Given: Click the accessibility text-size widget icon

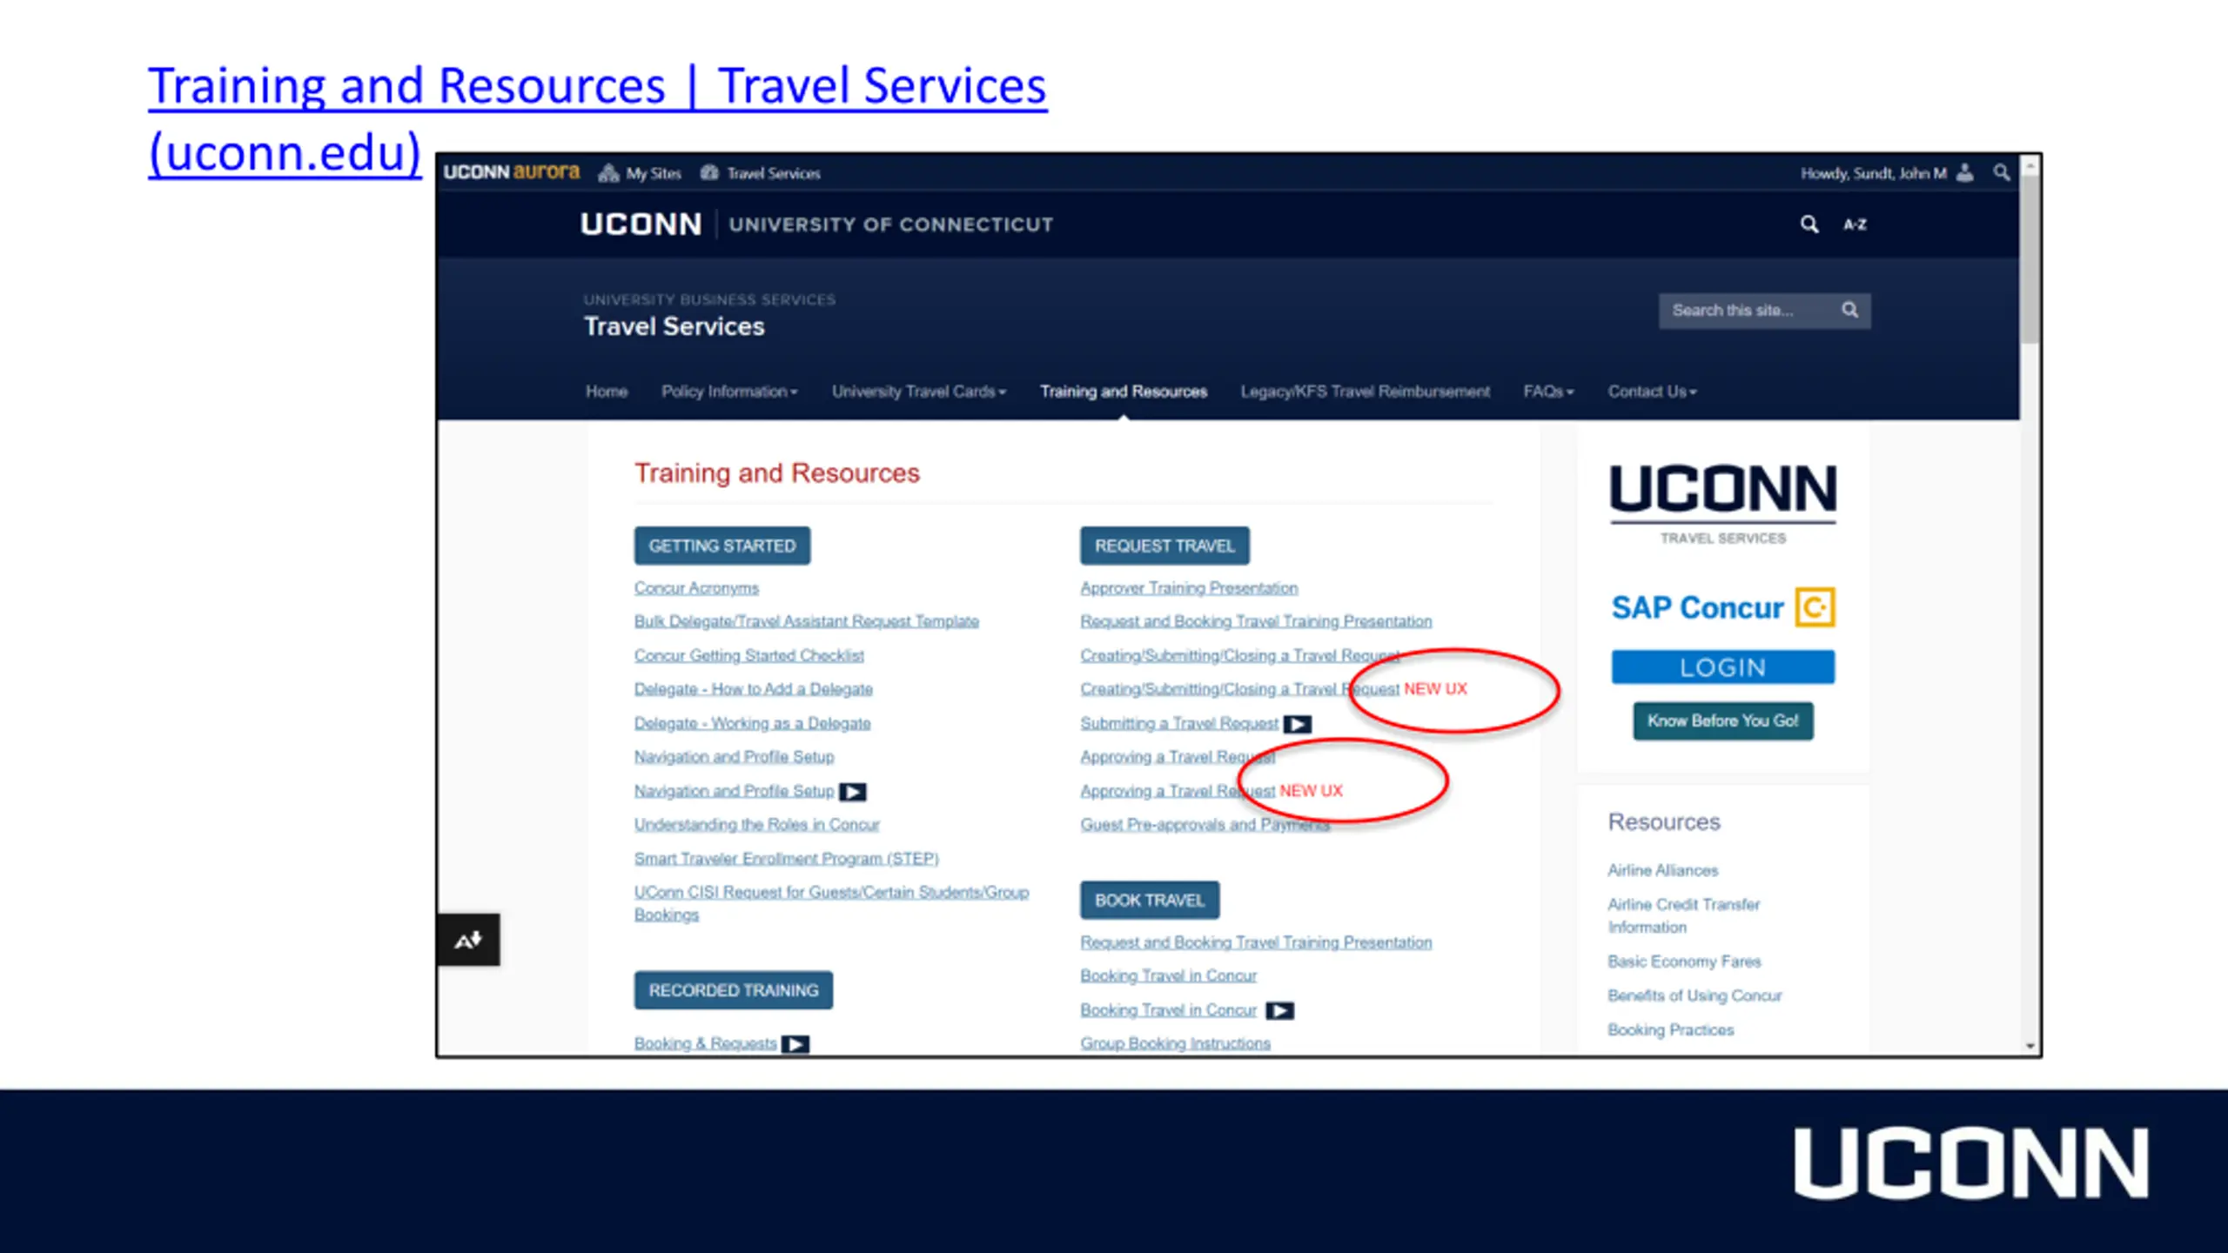Looking at the screenshot, I should tap(468, 940).
